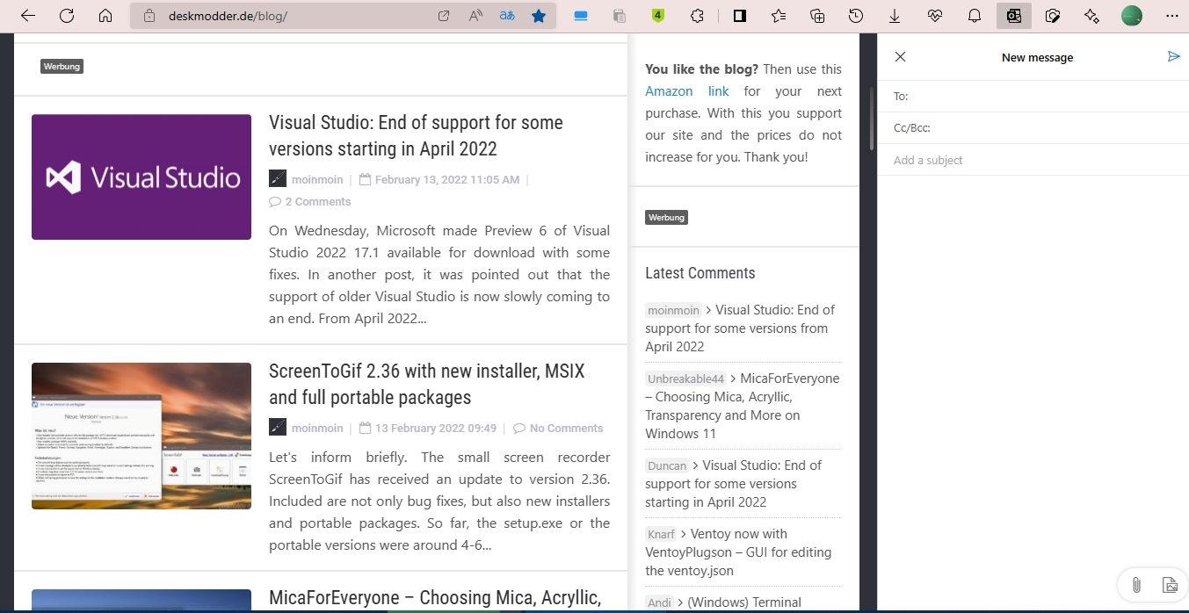The width and height of the screenshot is (1189, 613).
Task: Open the Downloads panel
Action: 895,16
